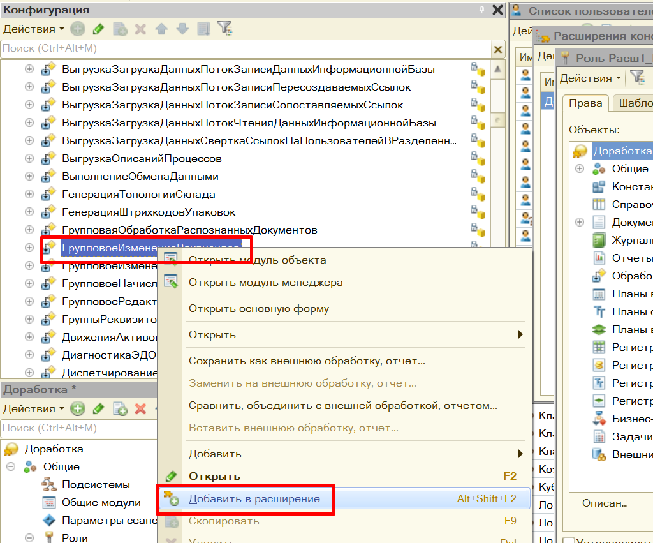Viewport: 653px width, 543px height.
Task: Click the Конфигурация search field
Action: (246, 48)
